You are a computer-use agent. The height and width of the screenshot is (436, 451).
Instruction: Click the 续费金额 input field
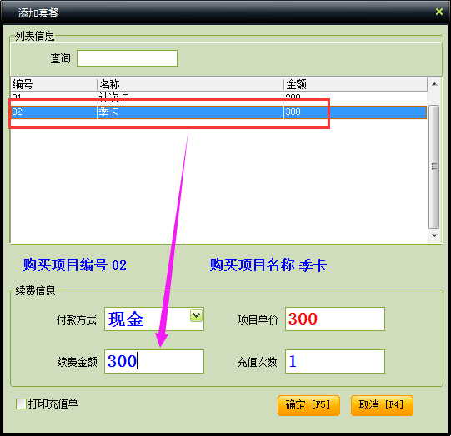(154, 361)
